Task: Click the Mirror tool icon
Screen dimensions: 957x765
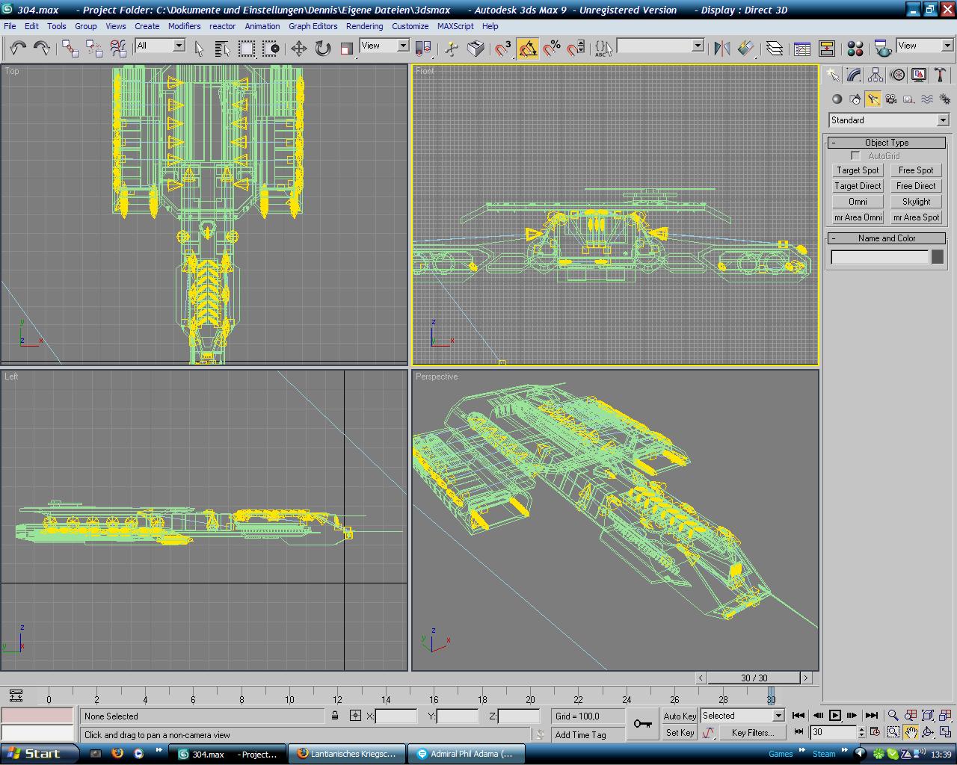Action: click(721, 49)
